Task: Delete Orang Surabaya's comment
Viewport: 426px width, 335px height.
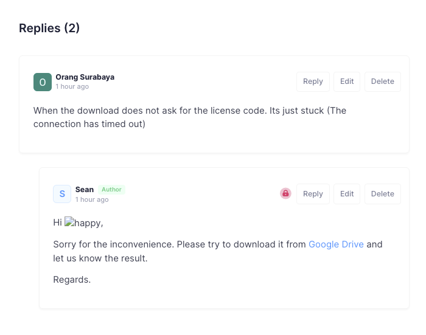Action: (x=382, y=81)
